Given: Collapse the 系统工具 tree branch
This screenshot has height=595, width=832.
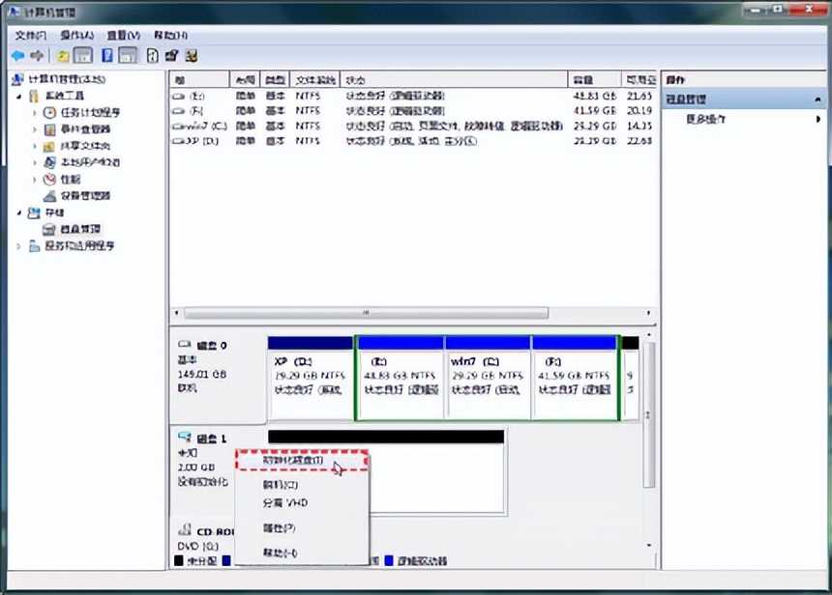Looking at the screenshot, I should tap(18, 97).
